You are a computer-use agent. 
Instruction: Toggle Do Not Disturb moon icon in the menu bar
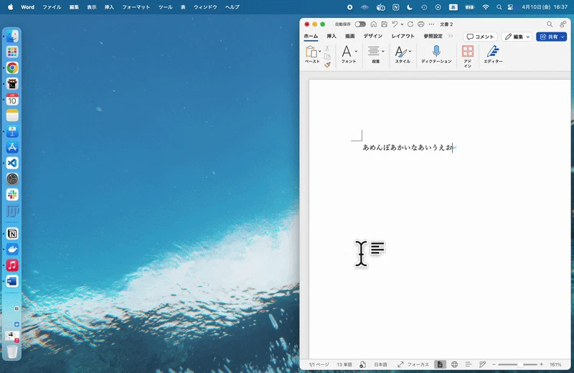click(410, 7)
